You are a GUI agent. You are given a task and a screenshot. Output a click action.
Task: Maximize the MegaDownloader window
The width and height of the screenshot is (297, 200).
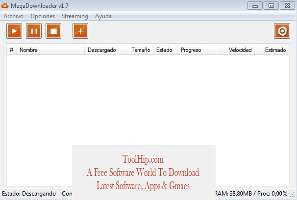[x=271, y=6]
